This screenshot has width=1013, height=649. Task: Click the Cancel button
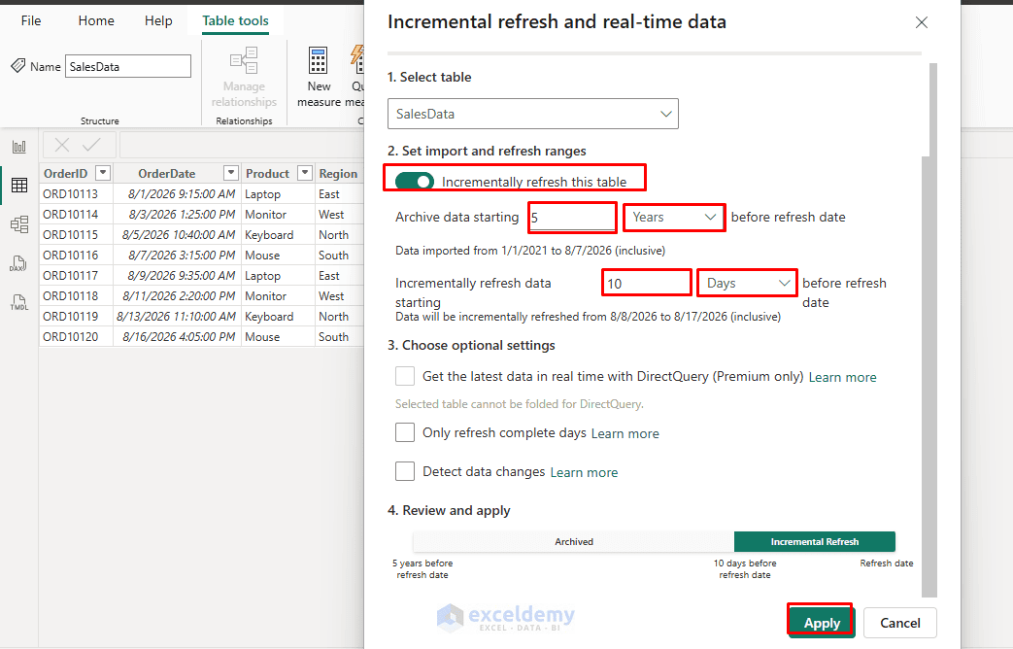(900, 623)
